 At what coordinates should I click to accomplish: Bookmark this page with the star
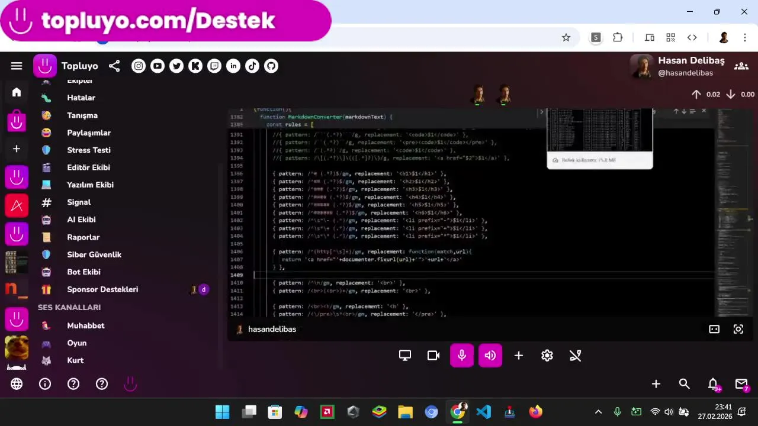click(x=566, y=38)
